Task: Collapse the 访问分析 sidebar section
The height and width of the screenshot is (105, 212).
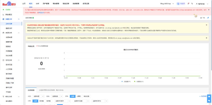Action: pos(19,60)
